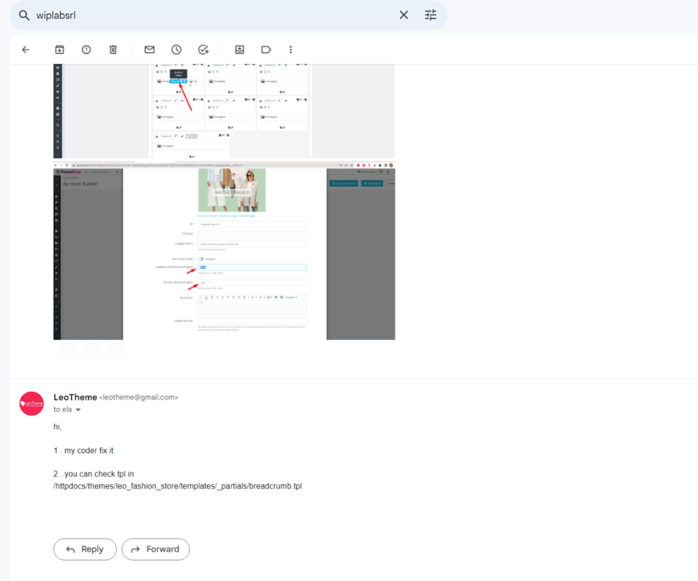Open the three-dot More menu

pos(290,49)
